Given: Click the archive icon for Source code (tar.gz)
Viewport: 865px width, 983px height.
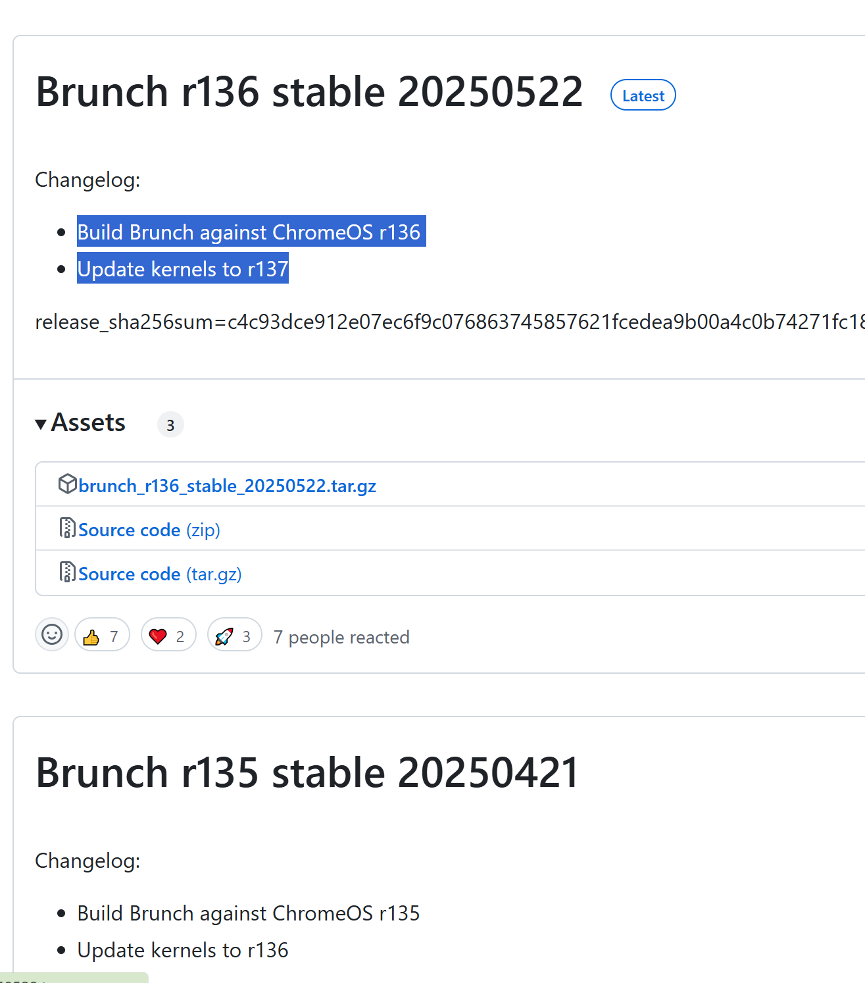Looking at the screenshot, I should coord(67,572).
